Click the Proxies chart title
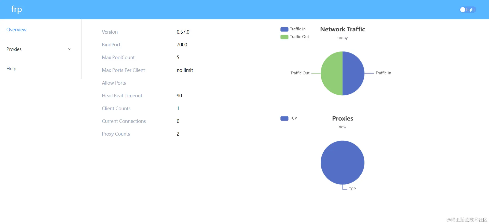The width and height of the screenshot is (489, 224). (x=343, y=118)
